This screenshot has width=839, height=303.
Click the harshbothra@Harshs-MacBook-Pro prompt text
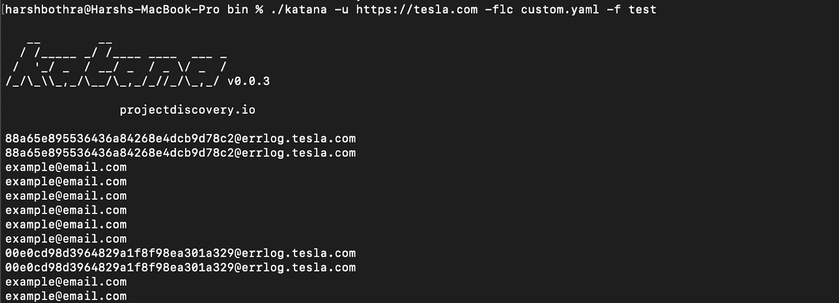pos(112,9)
